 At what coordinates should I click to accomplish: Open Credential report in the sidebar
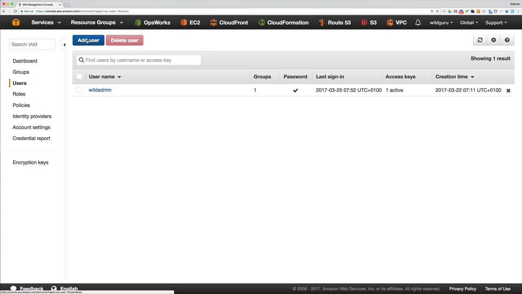(31, 138)
